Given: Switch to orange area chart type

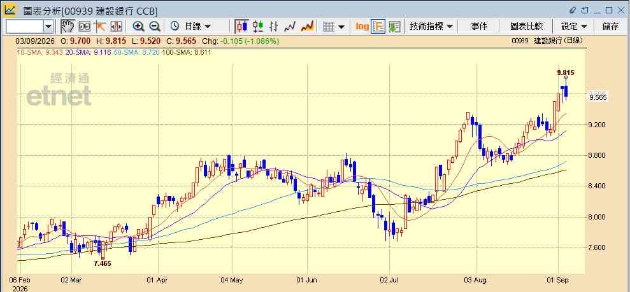Looking at the screenshot, I should click(x=307, y=27).
